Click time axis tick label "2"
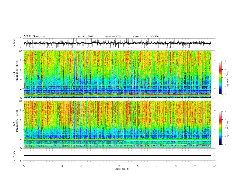241x186 pixels. 62,166
